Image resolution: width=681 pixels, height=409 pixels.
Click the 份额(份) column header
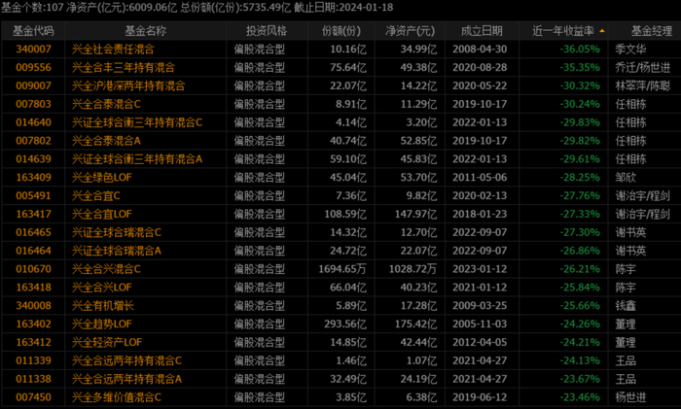tap(340, 31)
